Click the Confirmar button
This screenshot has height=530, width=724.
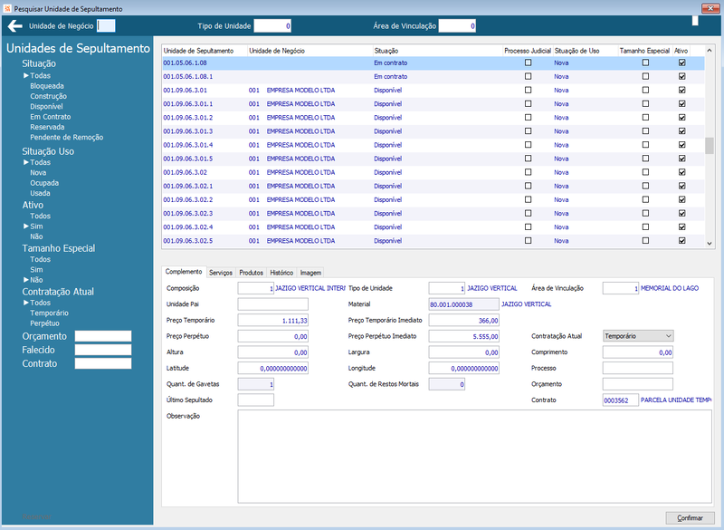tap(690, 518)
